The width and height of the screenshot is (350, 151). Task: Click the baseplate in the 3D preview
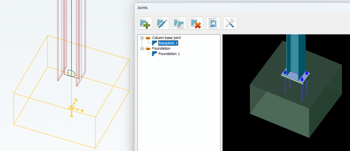click(295, 76)
